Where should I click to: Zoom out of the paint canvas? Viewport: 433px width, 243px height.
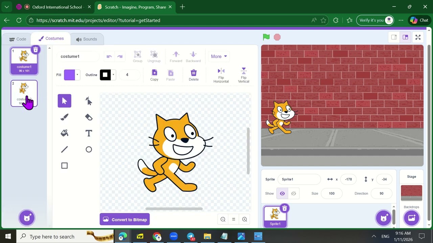[x=223, y=219]
